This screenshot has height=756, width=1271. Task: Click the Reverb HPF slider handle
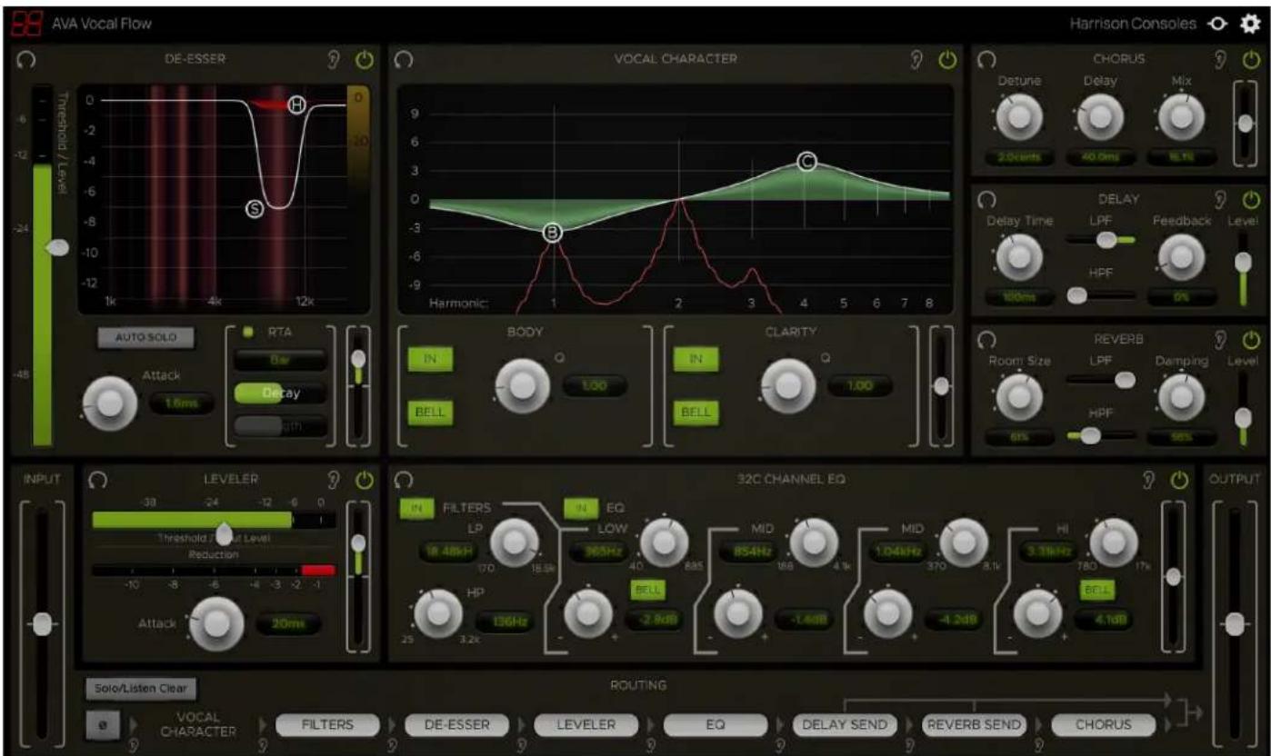tap(1090, 435)
